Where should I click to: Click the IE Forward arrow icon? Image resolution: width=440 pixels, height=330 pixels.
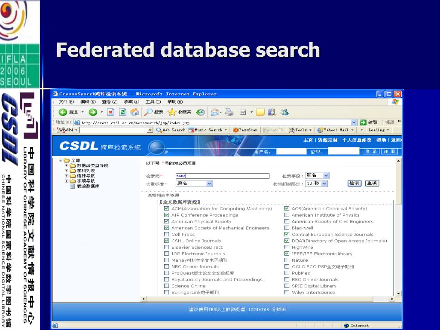pyautogui.click(x=93, y=112)
